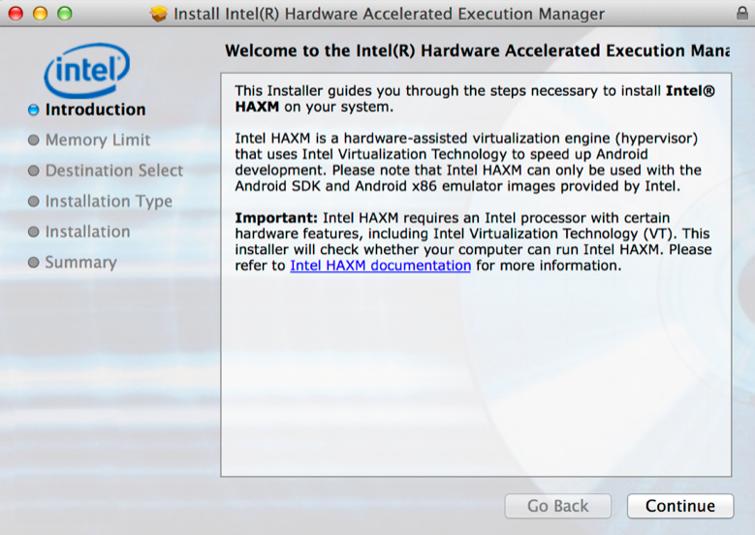This screenshot has width=755, height=535.
Task: Select the Summary step
Action: (80, 263)
